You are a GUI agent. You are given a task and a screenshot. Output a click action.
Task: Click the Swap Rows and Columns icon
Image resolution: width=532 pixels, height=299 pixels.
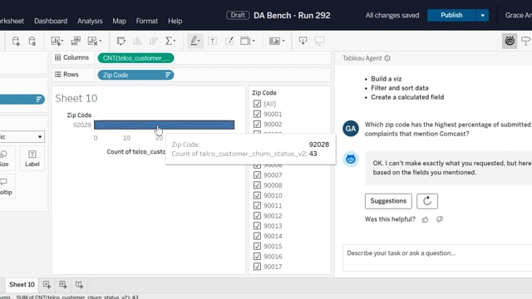[x=121, y=41]
